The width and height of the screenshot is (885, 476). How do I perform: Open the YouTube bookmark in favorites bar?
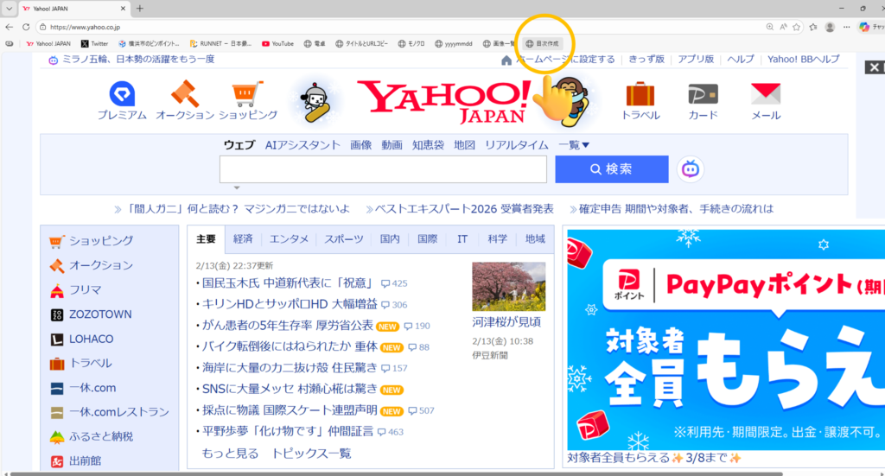(x=277, y=43)
